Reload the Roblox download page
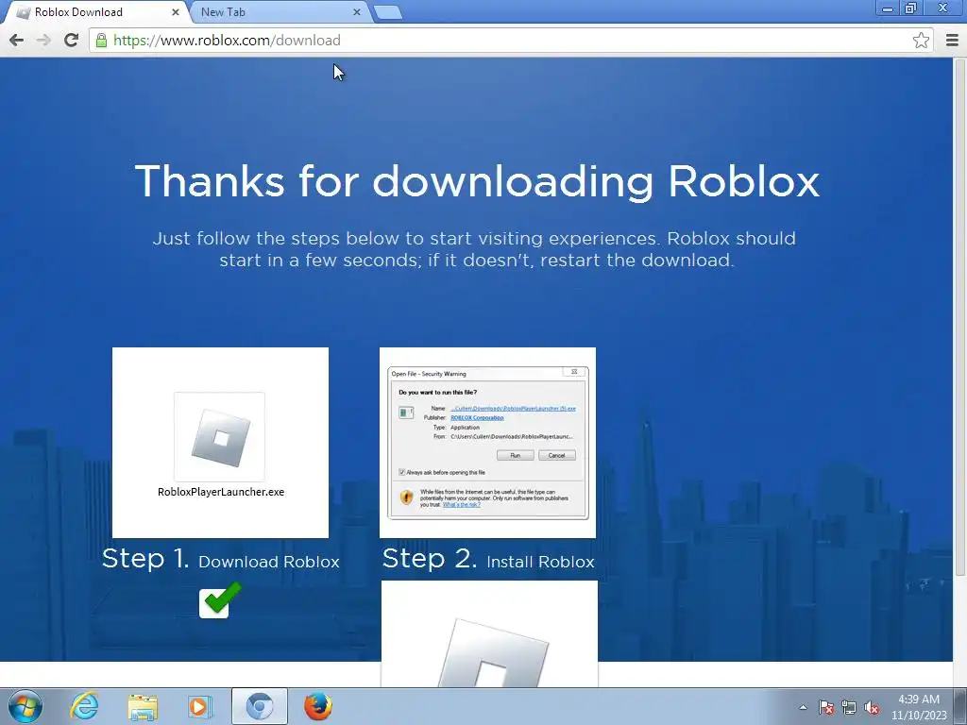Screen dimensions: 967x725 (x=71, y=40)
